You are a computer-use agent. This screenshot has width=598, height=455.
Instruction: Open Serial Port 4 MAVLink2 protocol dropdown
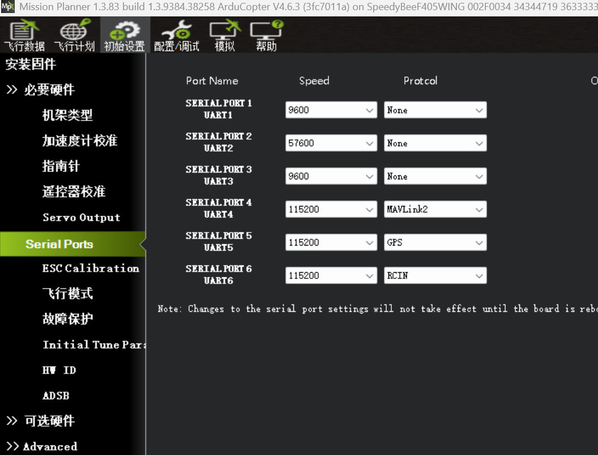pyautogui.click(x=435, y=209)
